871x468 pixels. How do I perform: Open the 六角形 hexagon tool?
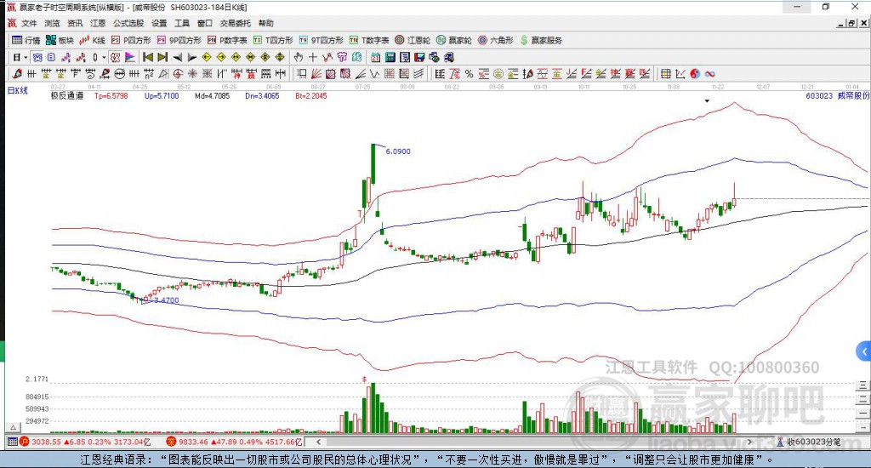(x=496, y=40)
